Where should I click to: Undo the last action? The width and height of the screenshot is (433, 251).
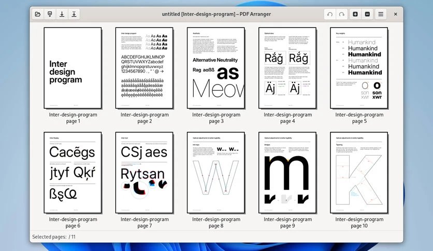[330, 14]
